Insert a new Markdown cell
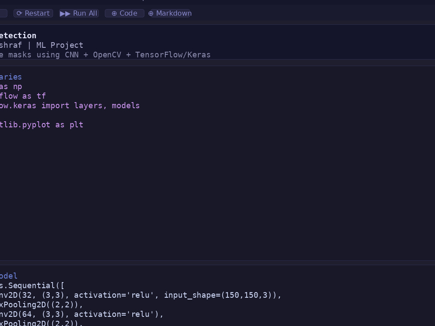Screen dimensions: 435x326 click(170, 13)
